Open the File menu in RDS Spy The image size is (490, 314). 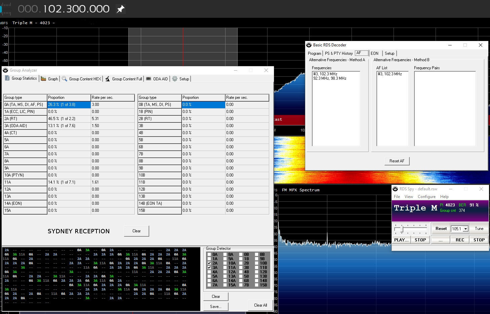[x=397, y=197]
